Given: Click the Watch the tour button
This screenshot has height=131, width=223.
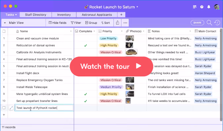Looking at the screenshot, I should (111, 66).
